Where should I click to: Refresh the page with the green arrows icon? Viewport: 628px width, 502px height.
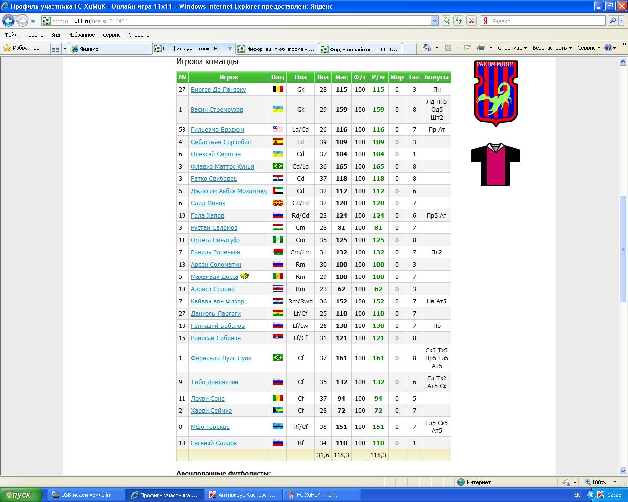tap(459, 21)
